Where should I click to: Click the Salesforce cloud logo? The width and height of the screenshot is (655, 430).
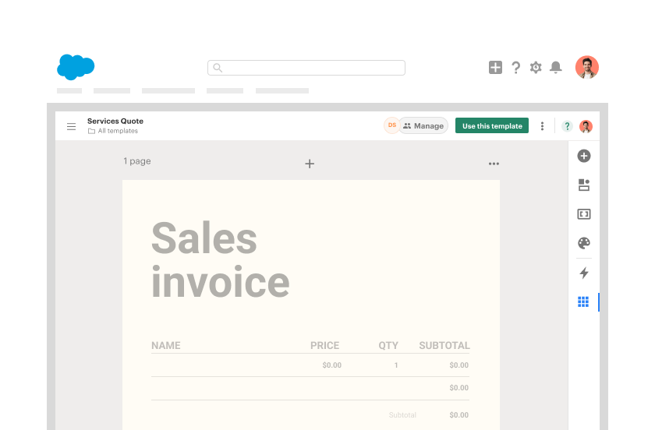click(x=76, y=67)
